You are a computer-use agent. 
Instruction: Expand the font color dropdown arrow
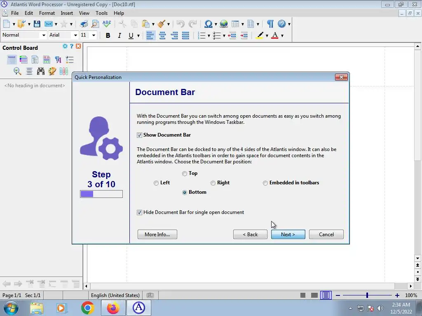[x=282, y=35]
